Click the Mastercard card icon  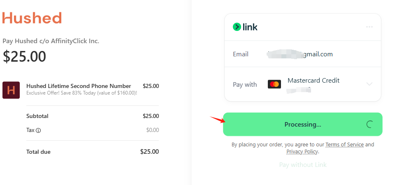pos(274,84)
